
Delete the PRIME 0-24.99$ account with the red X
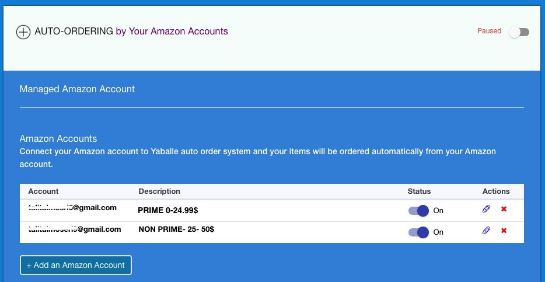tap(504, 209)
